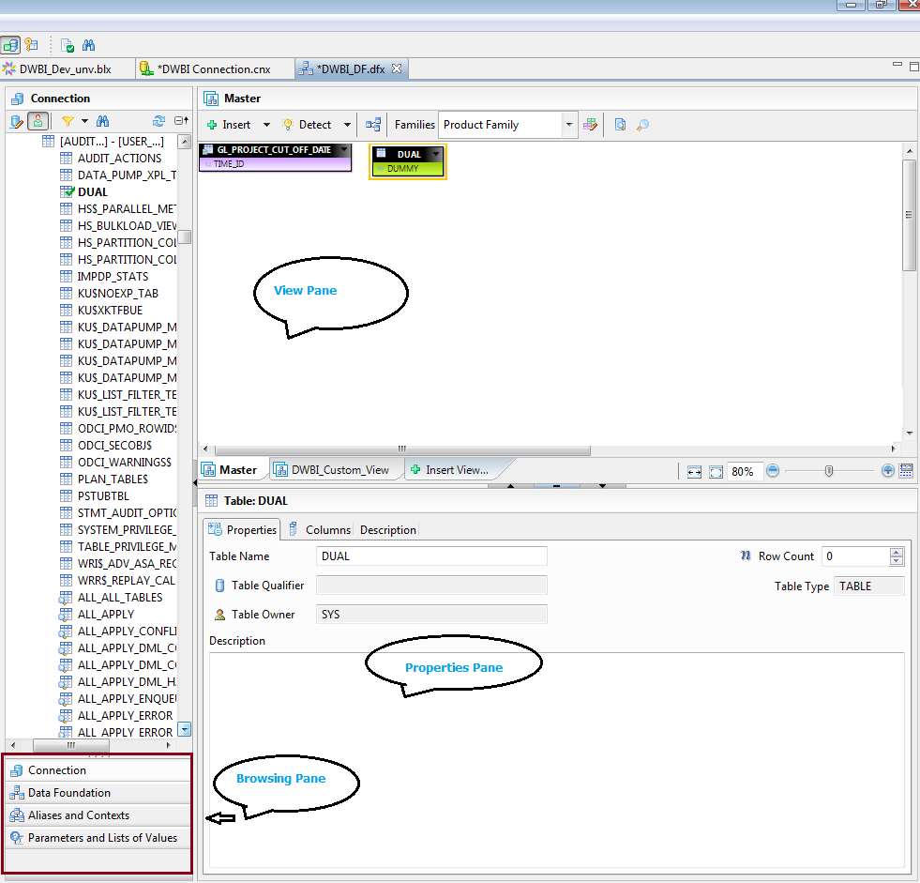Toggle the grid display icon at bottom right

point(906,471)
